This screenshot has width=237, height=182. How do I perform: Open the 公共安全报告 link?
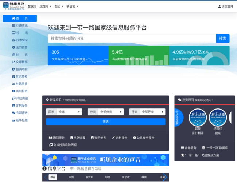click(144, 138)
